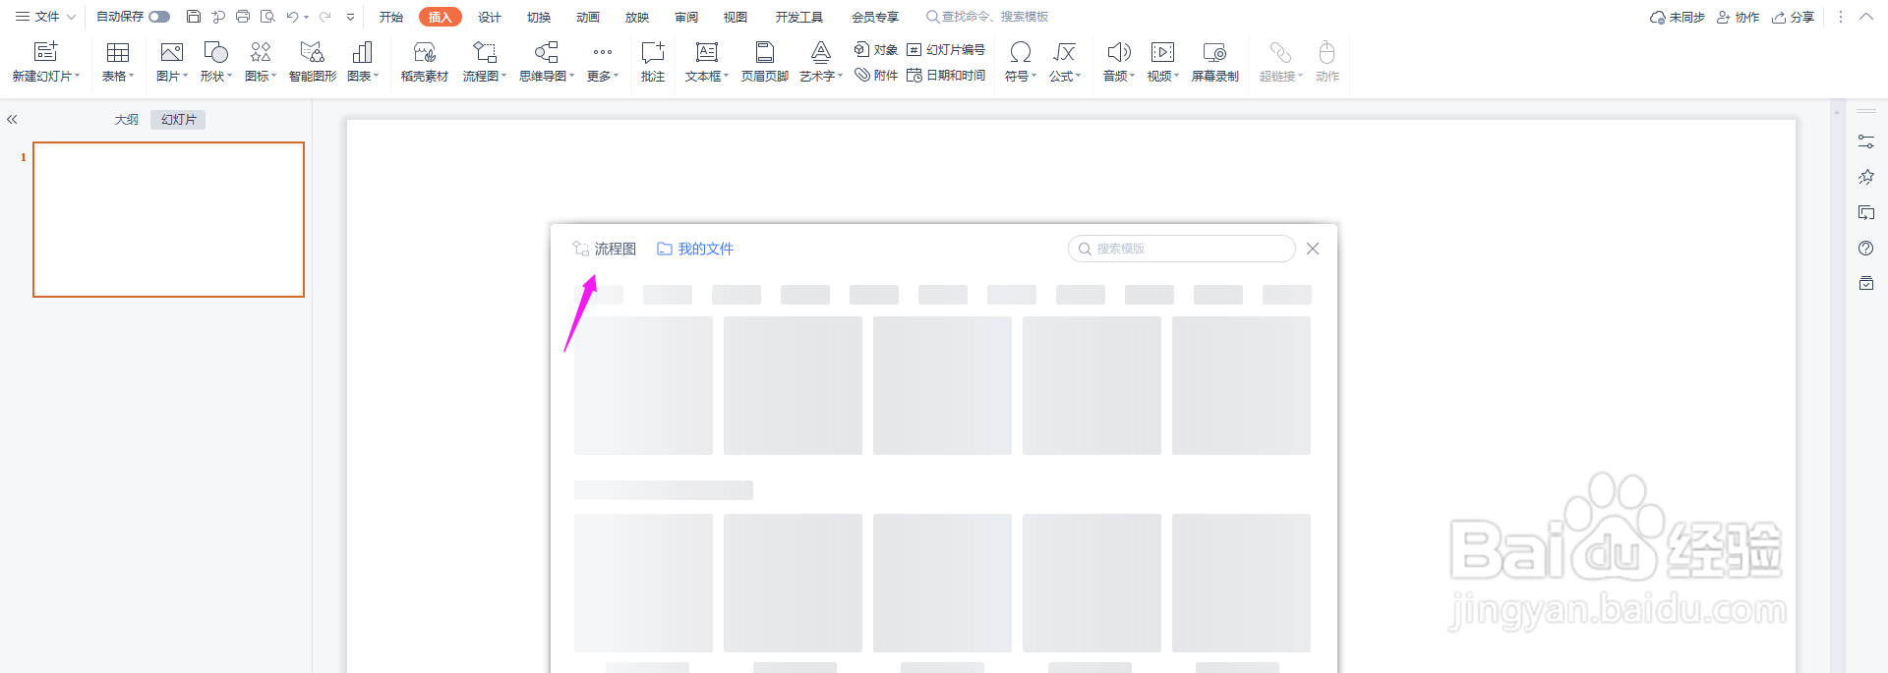Switch to the 放映 (Slideshow) tab
The width and height of the screenshot is (1888, 673).
point(637,17)
